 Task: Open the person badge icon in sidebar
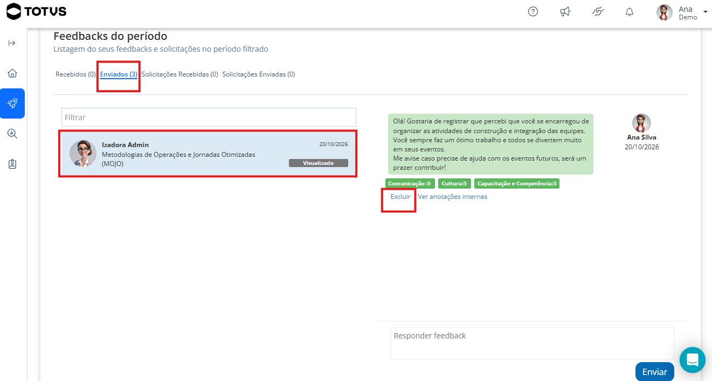pyautogui.click(x=12, y=164)
